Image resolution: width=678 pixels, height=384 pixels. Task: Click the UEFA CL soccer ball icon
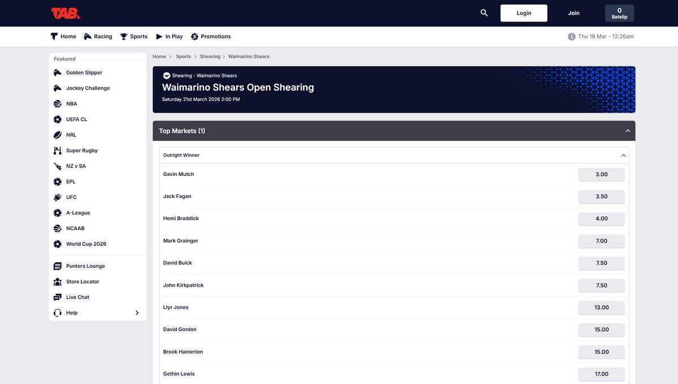pyautogui.click(x=58, y=120)
